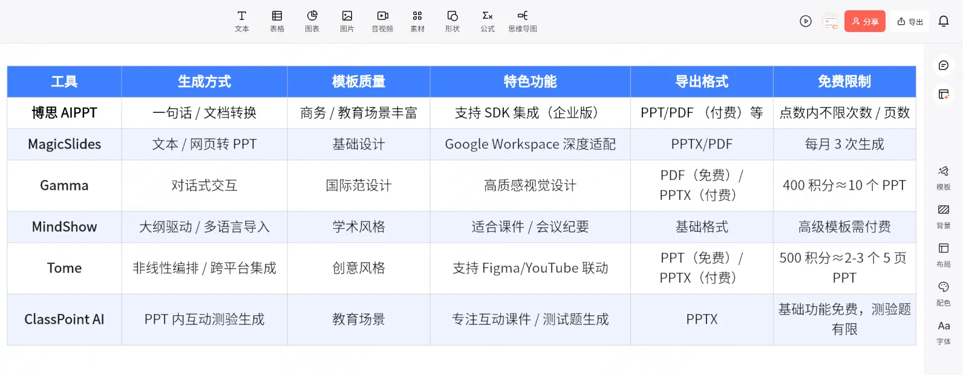Open the 思维导图 mind map tool
This screenshot has height=375, width=963.
click(523, 21)
